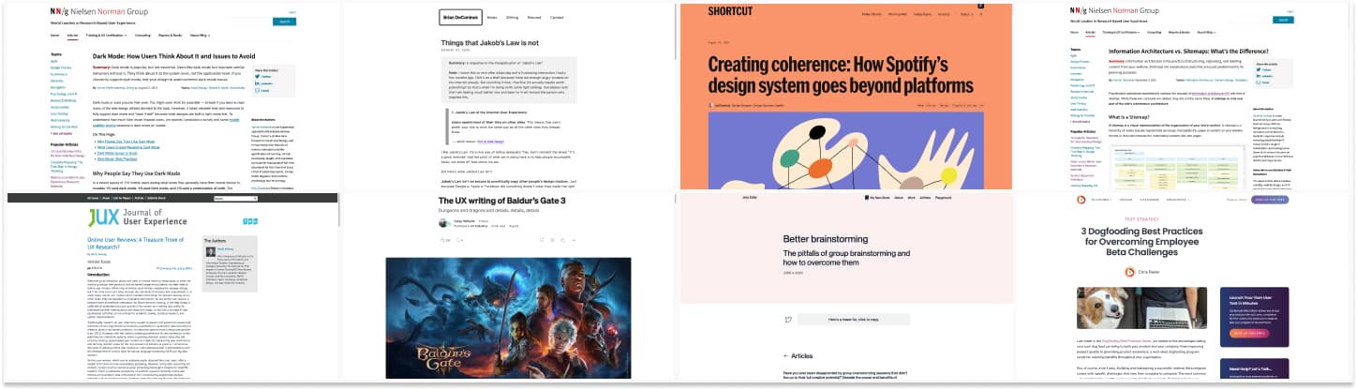
Task: Click the Twitter share icon in Dark Mode article
Action: click(256, 77)
